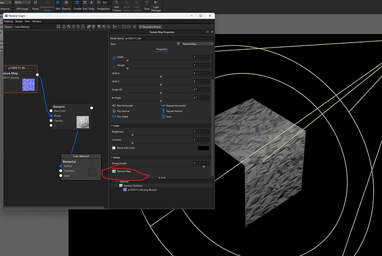Click the Angle UV slider handle
The image size is (382, 256).
point(161,93)
